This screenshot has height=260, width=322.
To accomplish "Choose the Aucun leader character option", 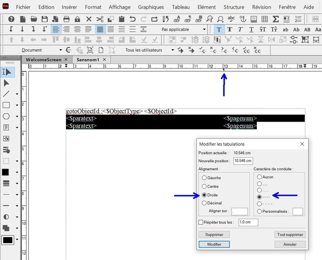I will click(x=259, y=177).
